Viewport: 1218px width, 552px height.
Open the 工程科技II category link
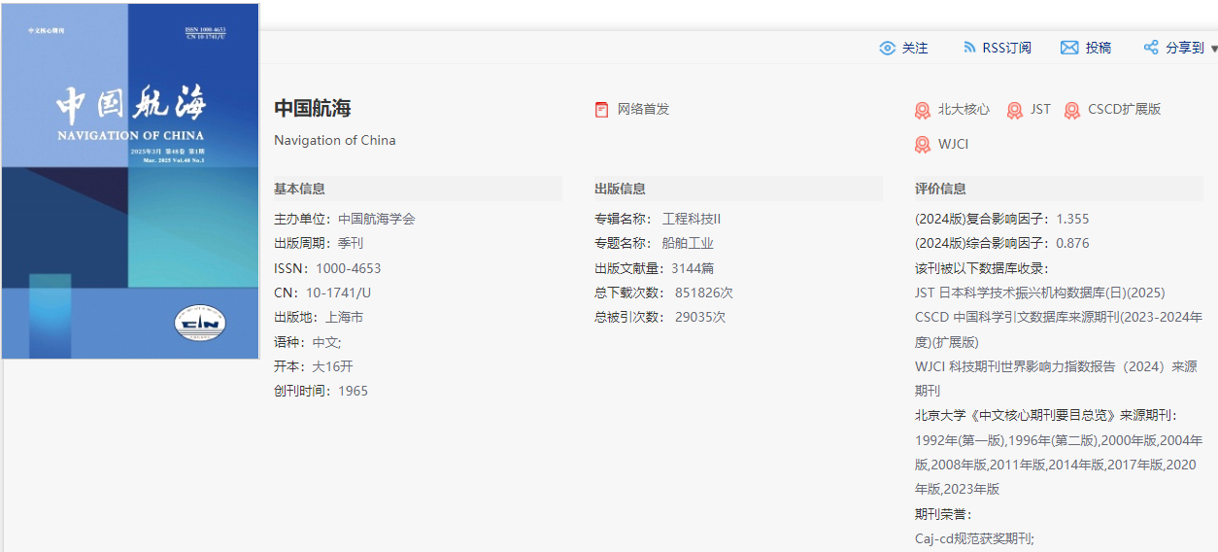[692, 219]
